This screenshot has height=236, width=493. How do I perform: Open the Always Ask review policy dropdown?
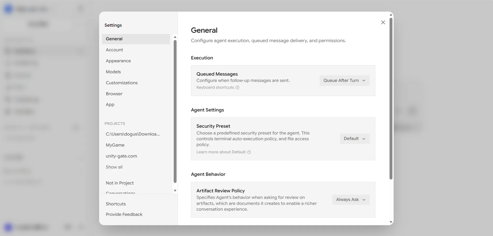coord(351,200)
